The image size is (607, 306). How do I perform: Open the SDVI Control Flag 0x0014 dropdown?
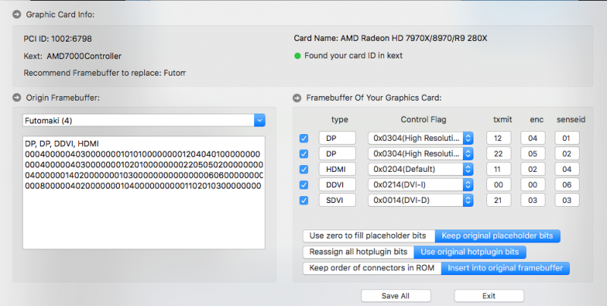click(x=468, y=200)
